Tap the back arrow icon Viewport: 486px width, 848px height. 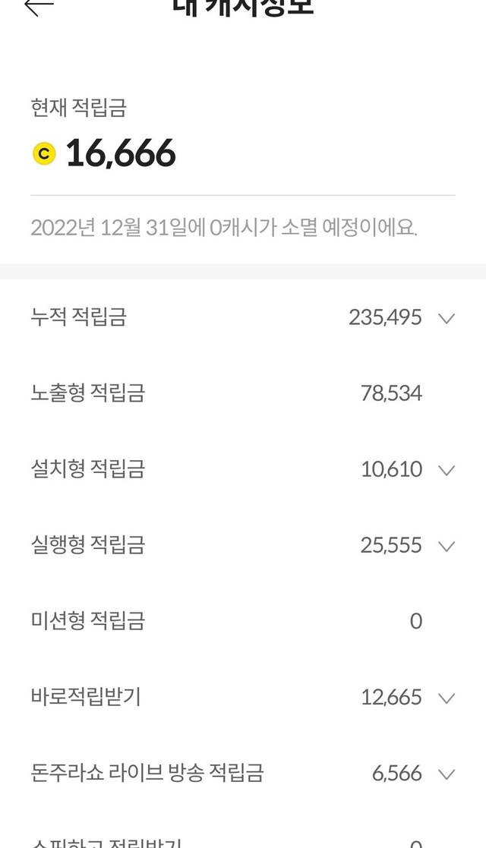(39, 6)
